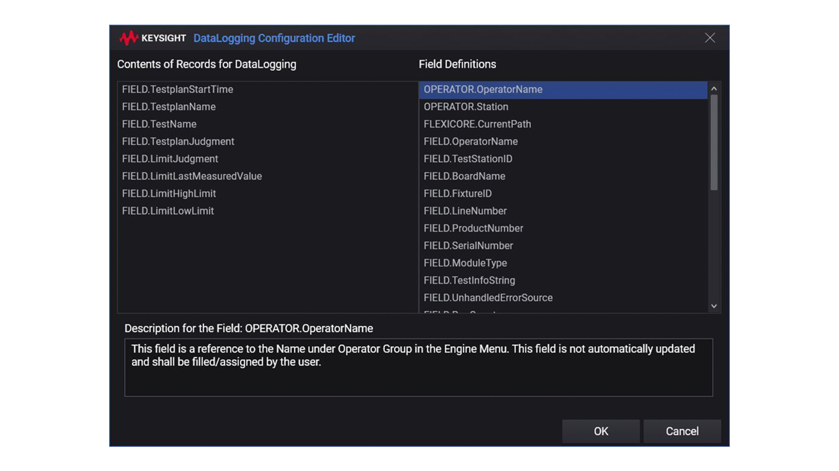The height and width of the screenshot is (471, 839).
Task: Choose FIELD.ModuleType field definition
Action: 465,263
